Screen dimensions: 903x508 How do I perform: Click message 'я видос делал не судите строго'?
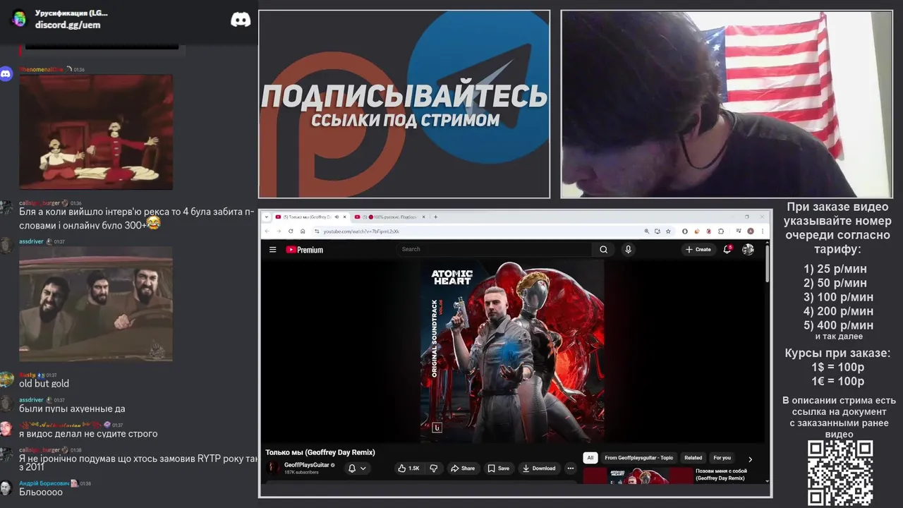(88, 434)
